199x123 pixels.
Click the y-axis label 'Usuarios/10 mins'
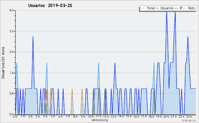[3, 63]
